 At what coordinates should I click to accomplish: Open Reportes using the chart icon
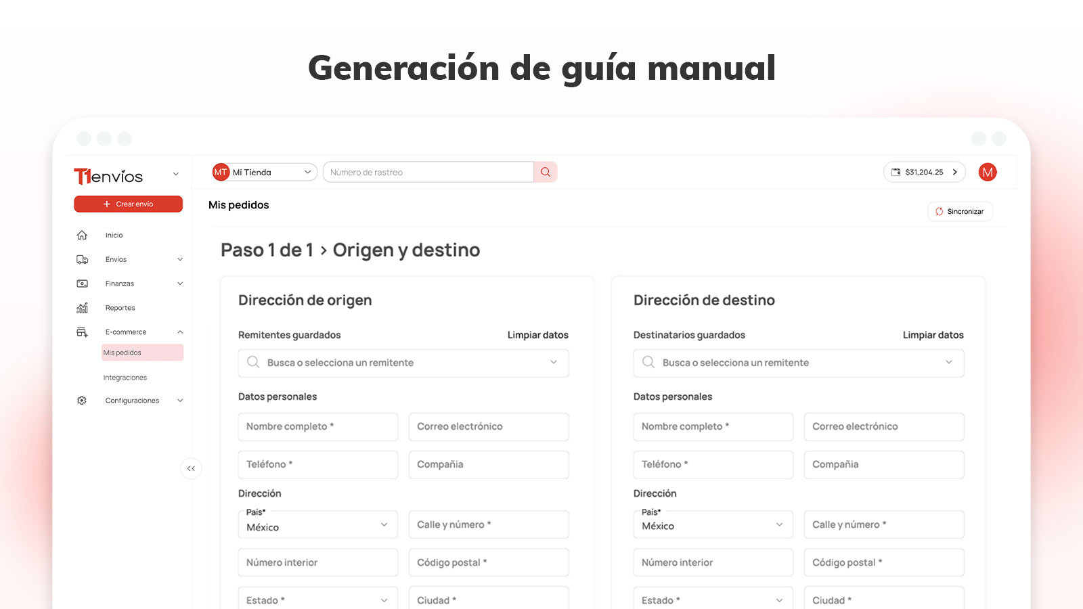coord(82,308)
